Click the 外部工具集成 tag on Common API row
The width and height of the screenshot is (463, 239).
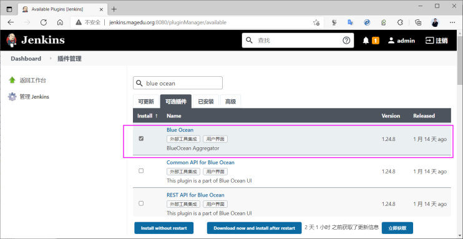[x=183, y=172]
